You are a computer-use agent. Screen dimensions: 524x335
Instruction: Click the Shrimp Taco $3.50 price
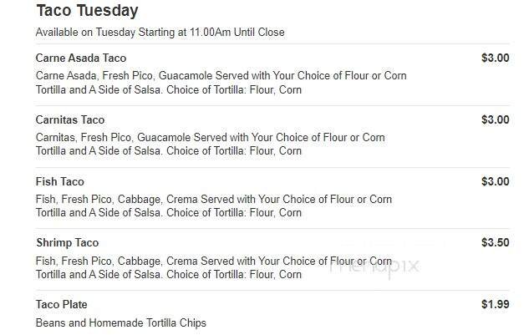tap(495, 243)
